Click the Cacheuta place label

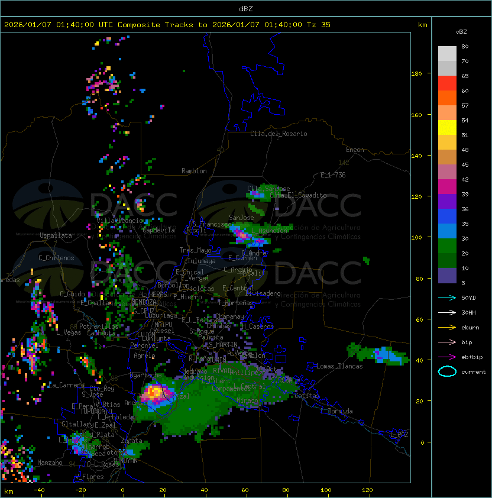tap(101, 333)
